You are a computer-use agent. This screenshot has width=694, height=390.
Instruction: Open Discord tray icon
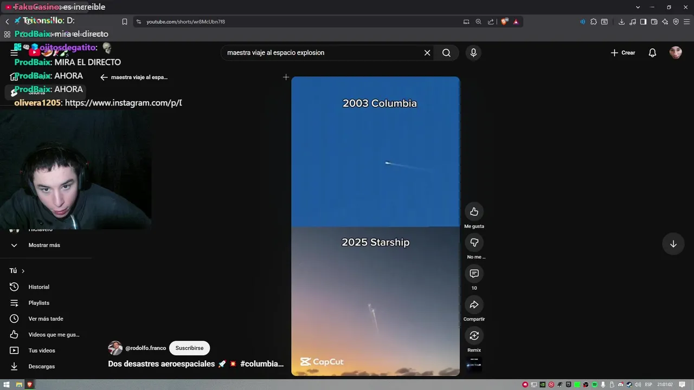pyautogui.click(x=621, y=385)
